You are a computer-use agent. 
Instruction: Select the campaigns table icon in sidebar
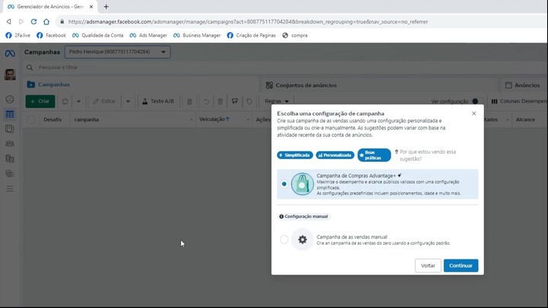click(10, 114)
